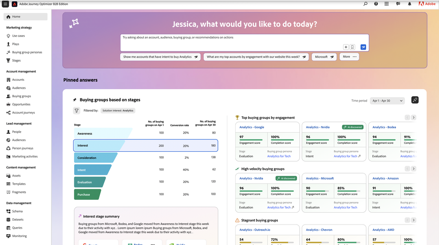Open the apps grid switcher
Viewport: 439px width, 245px height.
[x=387, y=4]
